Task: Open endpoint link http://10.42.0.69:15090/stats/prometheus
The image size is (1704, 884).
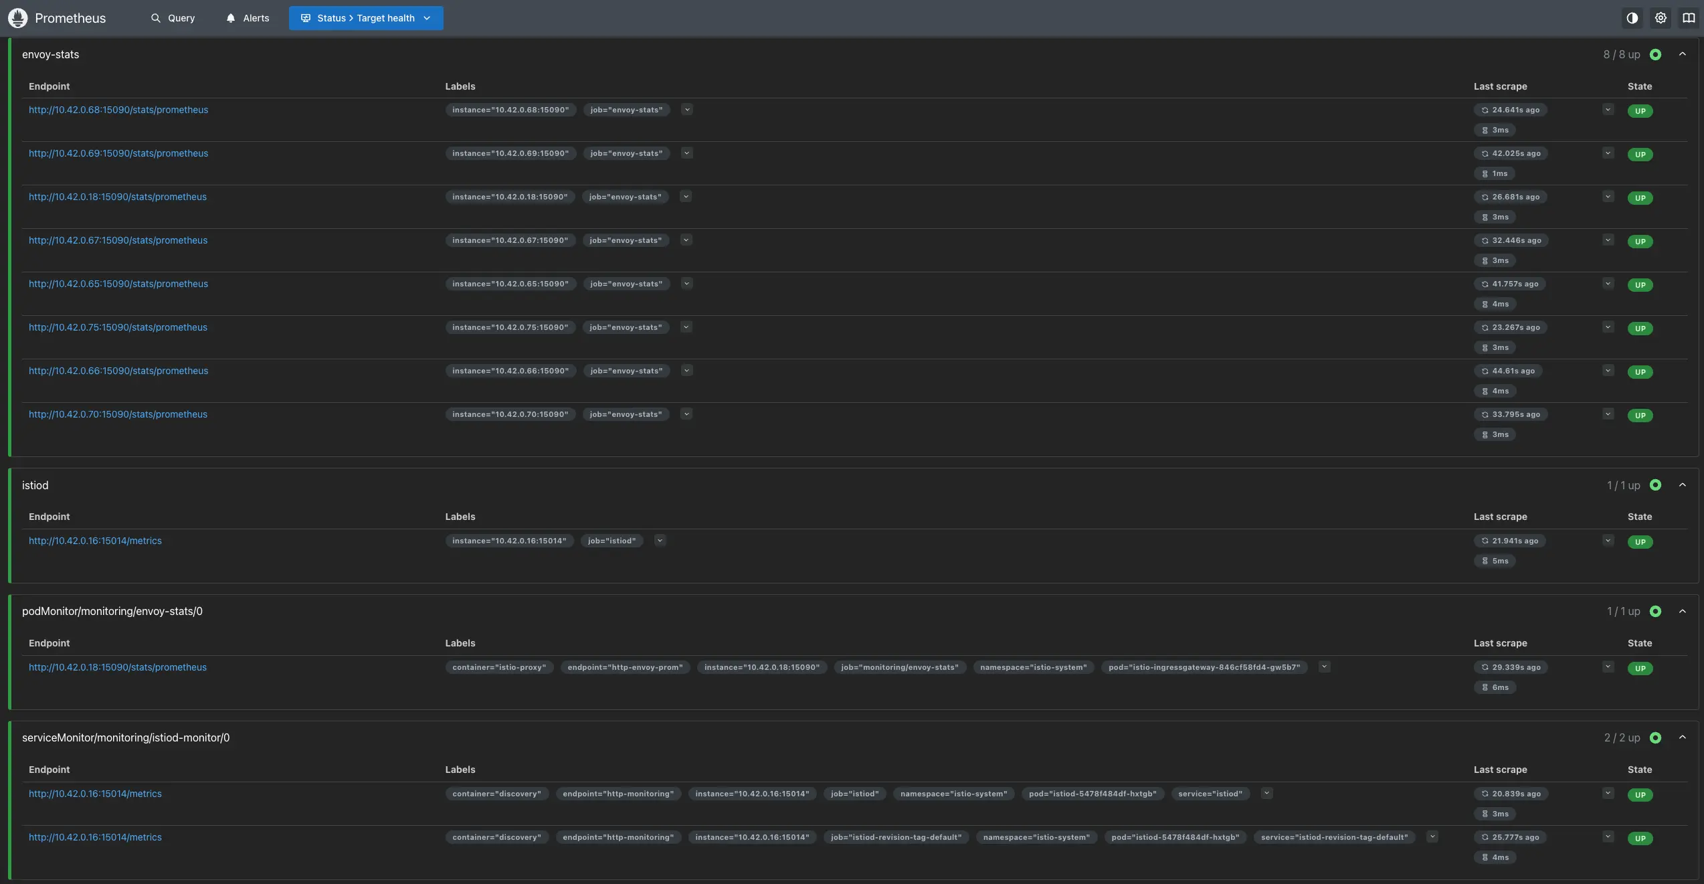Action: click(x=118, y=153)
